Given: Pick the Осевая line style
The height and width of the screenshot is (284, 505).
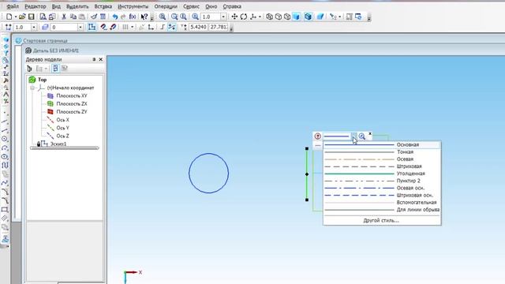Looking at the screenshot, I should 382,159.
